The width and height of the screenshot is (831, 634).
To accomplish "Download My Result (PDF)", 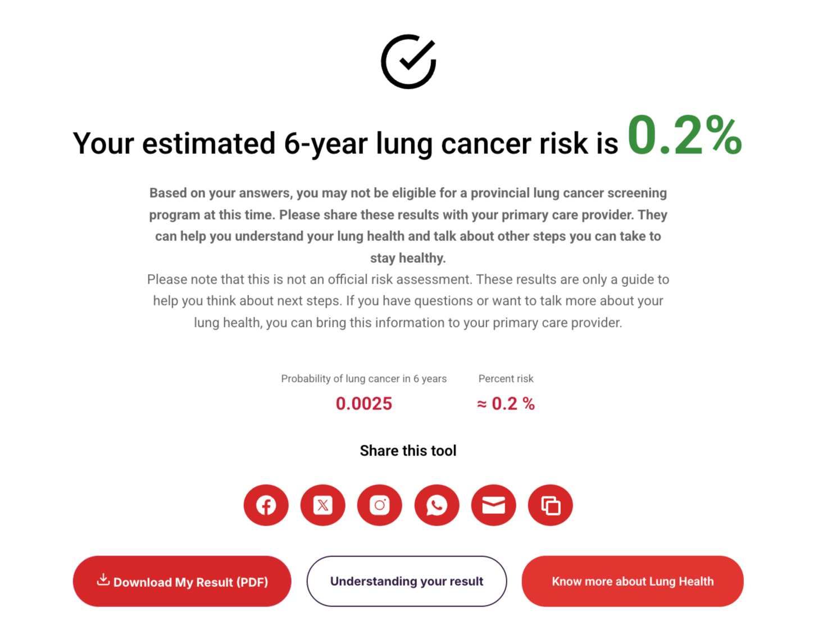I will (x=182, y=581).
